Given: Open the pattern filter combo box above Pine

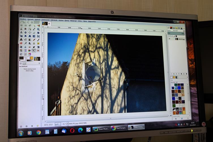Looking at the screenshot, I should (x=179, y=80).
